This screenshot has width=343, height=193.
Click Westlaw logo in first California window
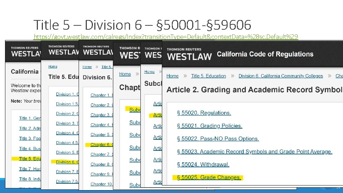tap(26, 52)
